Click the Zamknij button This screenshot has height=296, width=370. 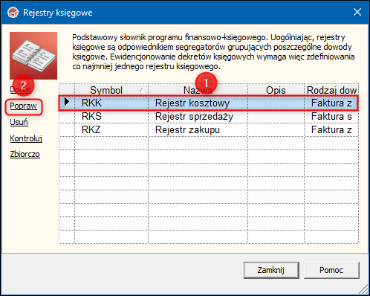[271, 270]
